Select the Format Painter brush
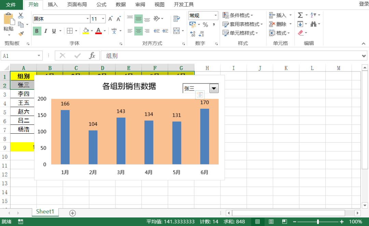369x226 pixels. [x=21, y=34]
